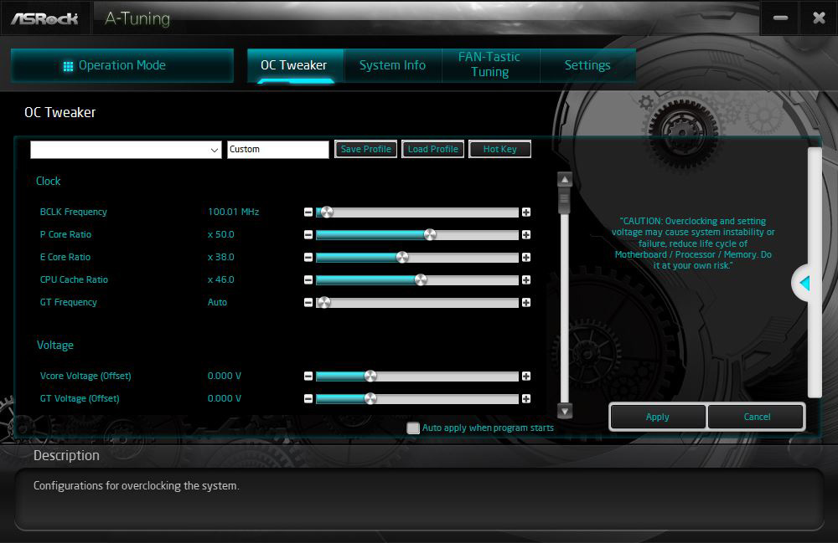838x543 pixels.
Task: Decrease GT Frequency with minus button
Action: [x=308, y=302]
